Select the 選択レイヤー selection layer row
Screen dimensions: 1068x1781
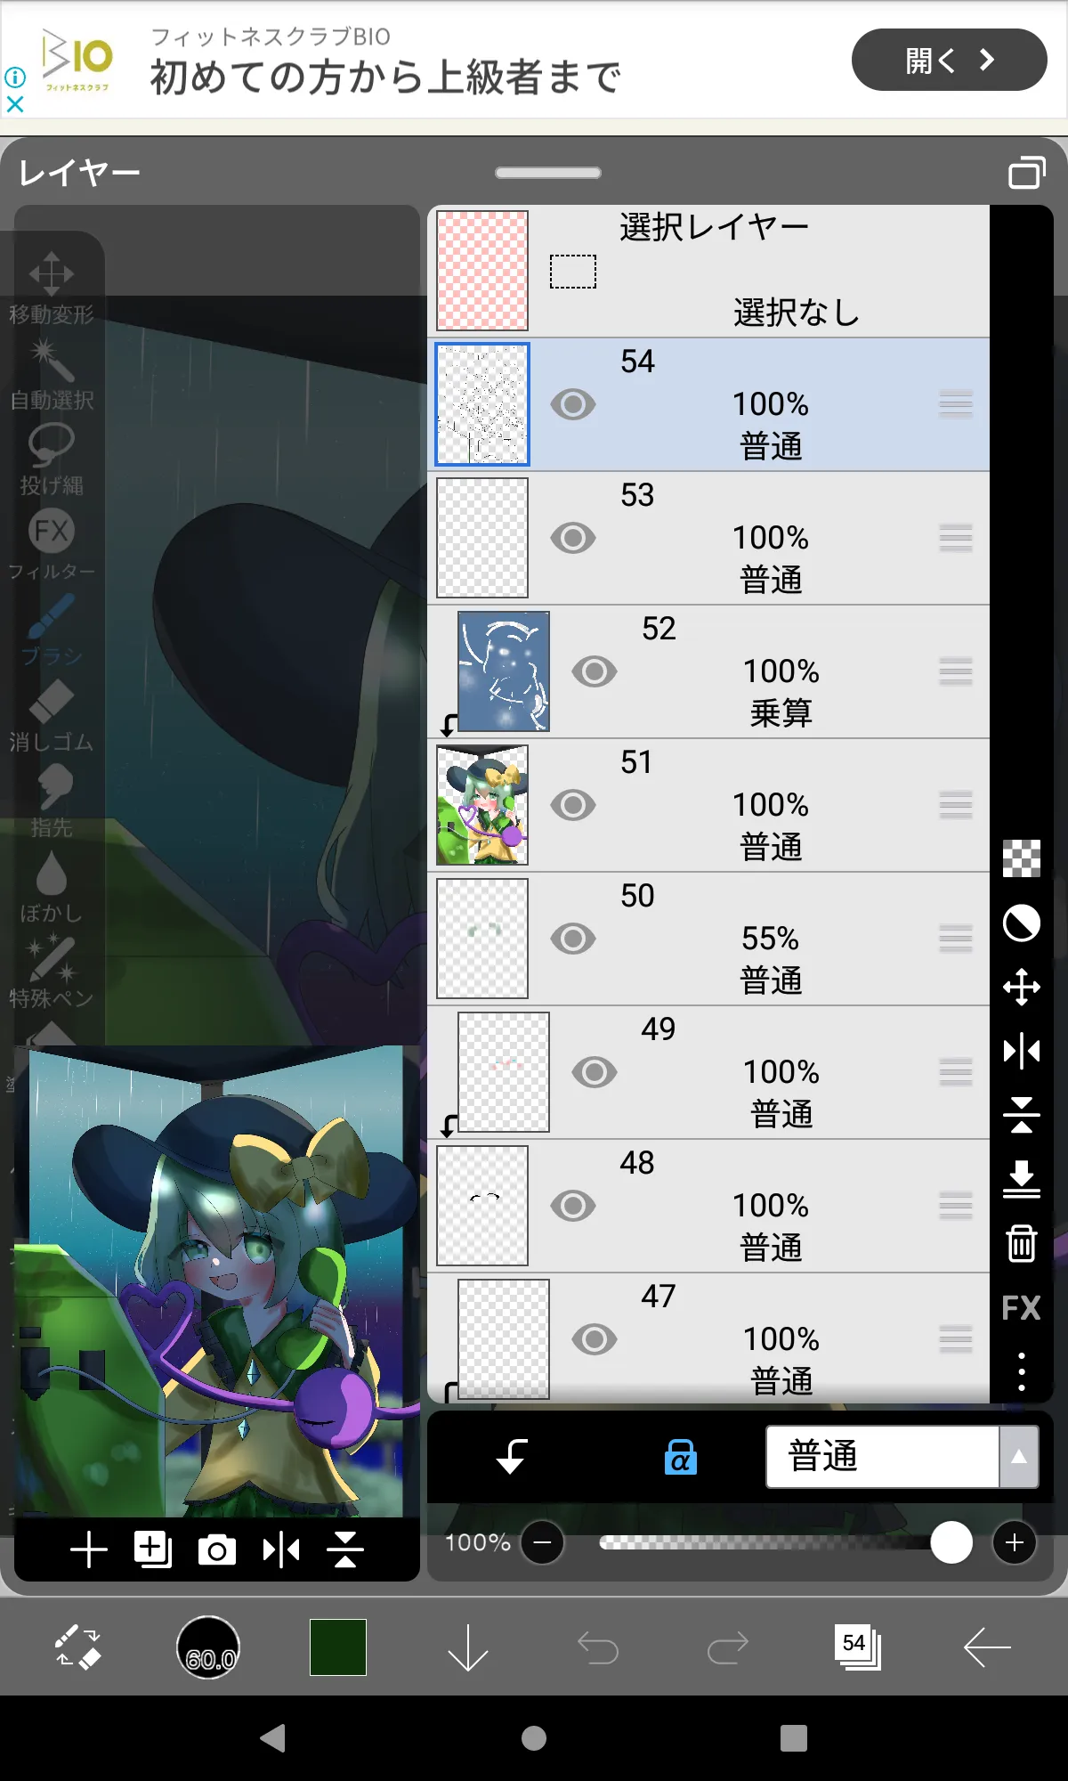point(708,271)
